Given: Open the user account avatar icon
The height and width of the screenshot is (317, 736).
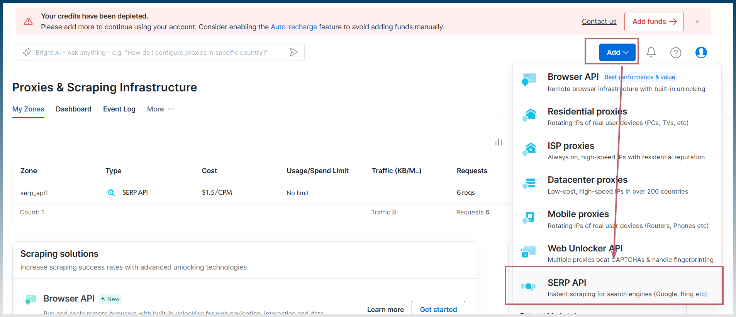Looking at the screenshot, I should 701,52.
